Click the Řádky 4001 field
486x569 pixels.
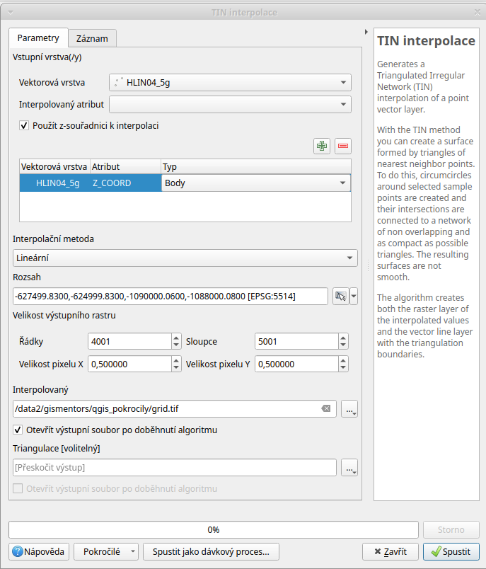coord(130,341)
